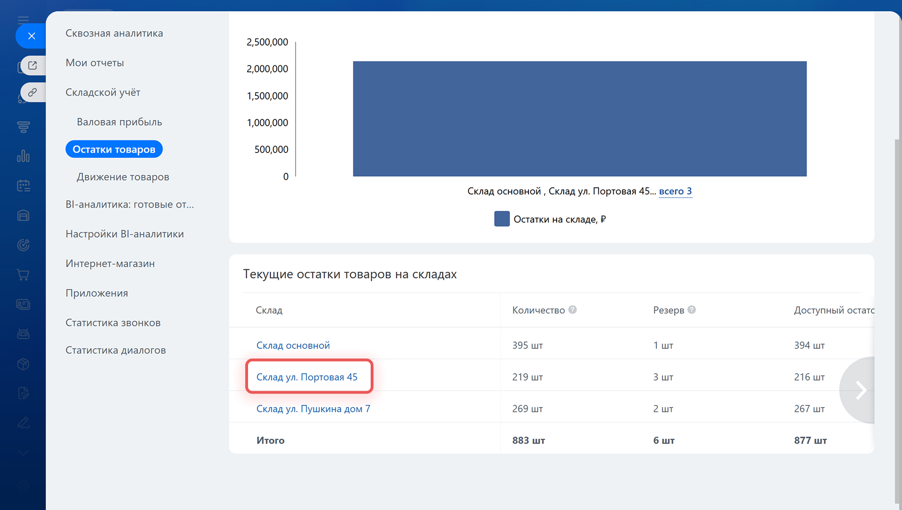Open the warehouse sidebar icon
This screenshot has width=902, height=510.
23,216
